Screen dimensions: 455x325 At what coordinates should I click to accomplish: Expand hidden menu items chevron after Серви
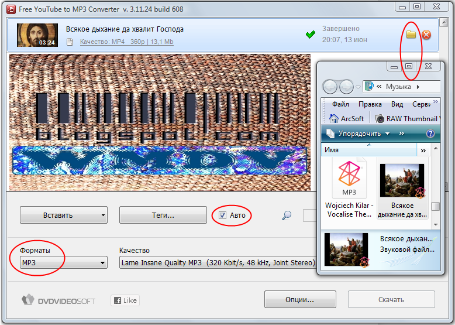click(x=436, y=102)
